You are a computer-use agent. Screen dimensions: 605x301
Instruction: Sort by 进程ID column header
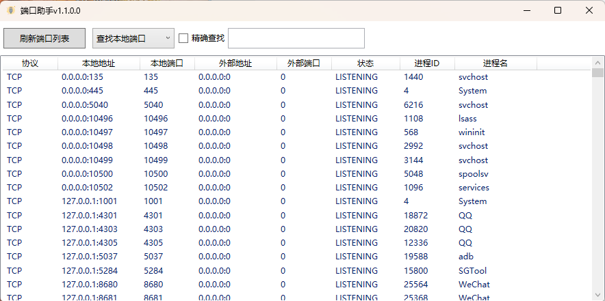(x=427, y=63)
